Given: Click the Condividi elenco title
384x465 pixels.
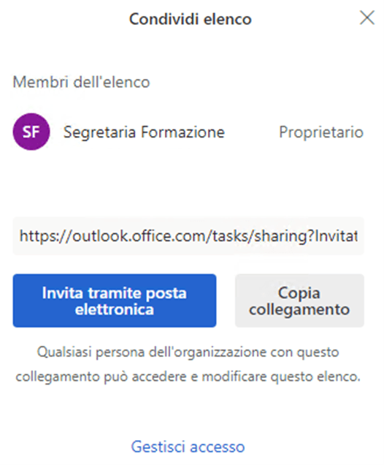Looking at the screenshot, I should click(191, 19).
